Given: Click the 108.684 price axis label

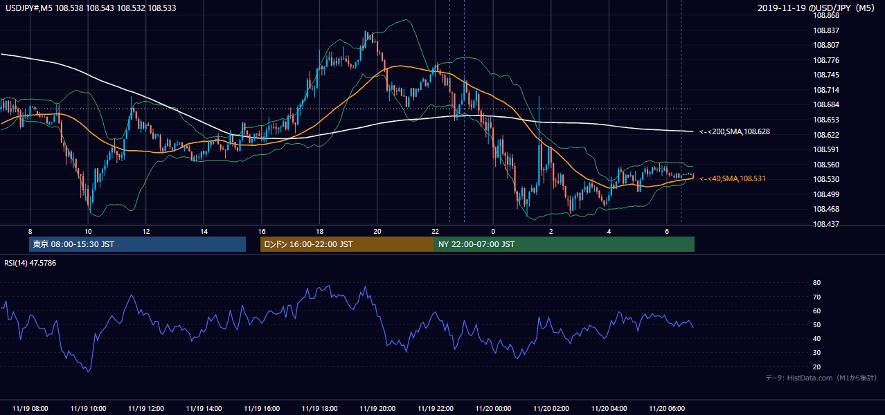Looking at the screenshot, I should click(828, 105).
